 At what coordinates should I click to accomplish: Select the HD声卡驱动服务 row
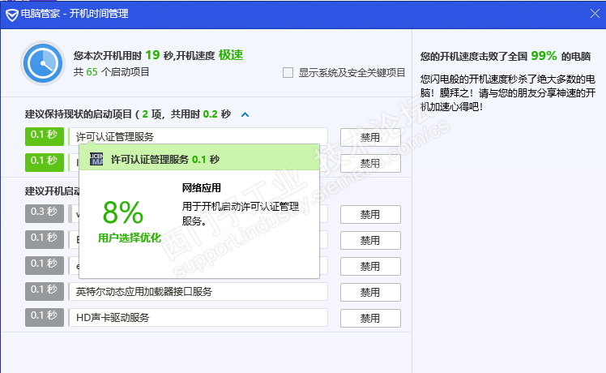coord(198,317)
